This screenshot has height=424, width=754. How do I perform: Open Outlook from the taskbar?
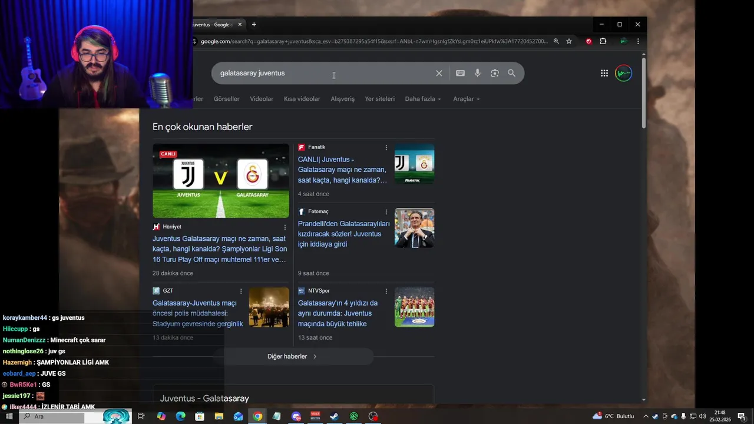click(238, 416)
